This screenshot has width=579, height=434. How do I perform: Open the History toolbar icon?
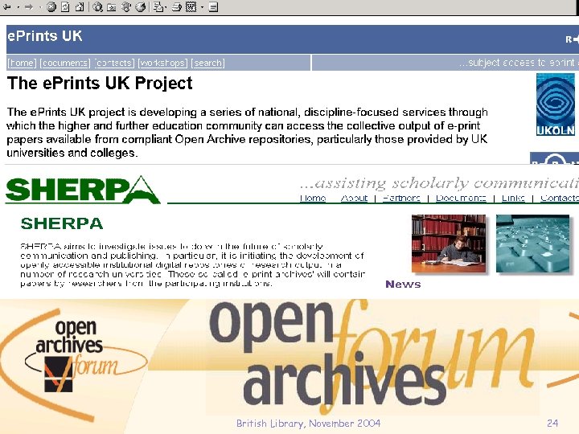coord(140,7)
